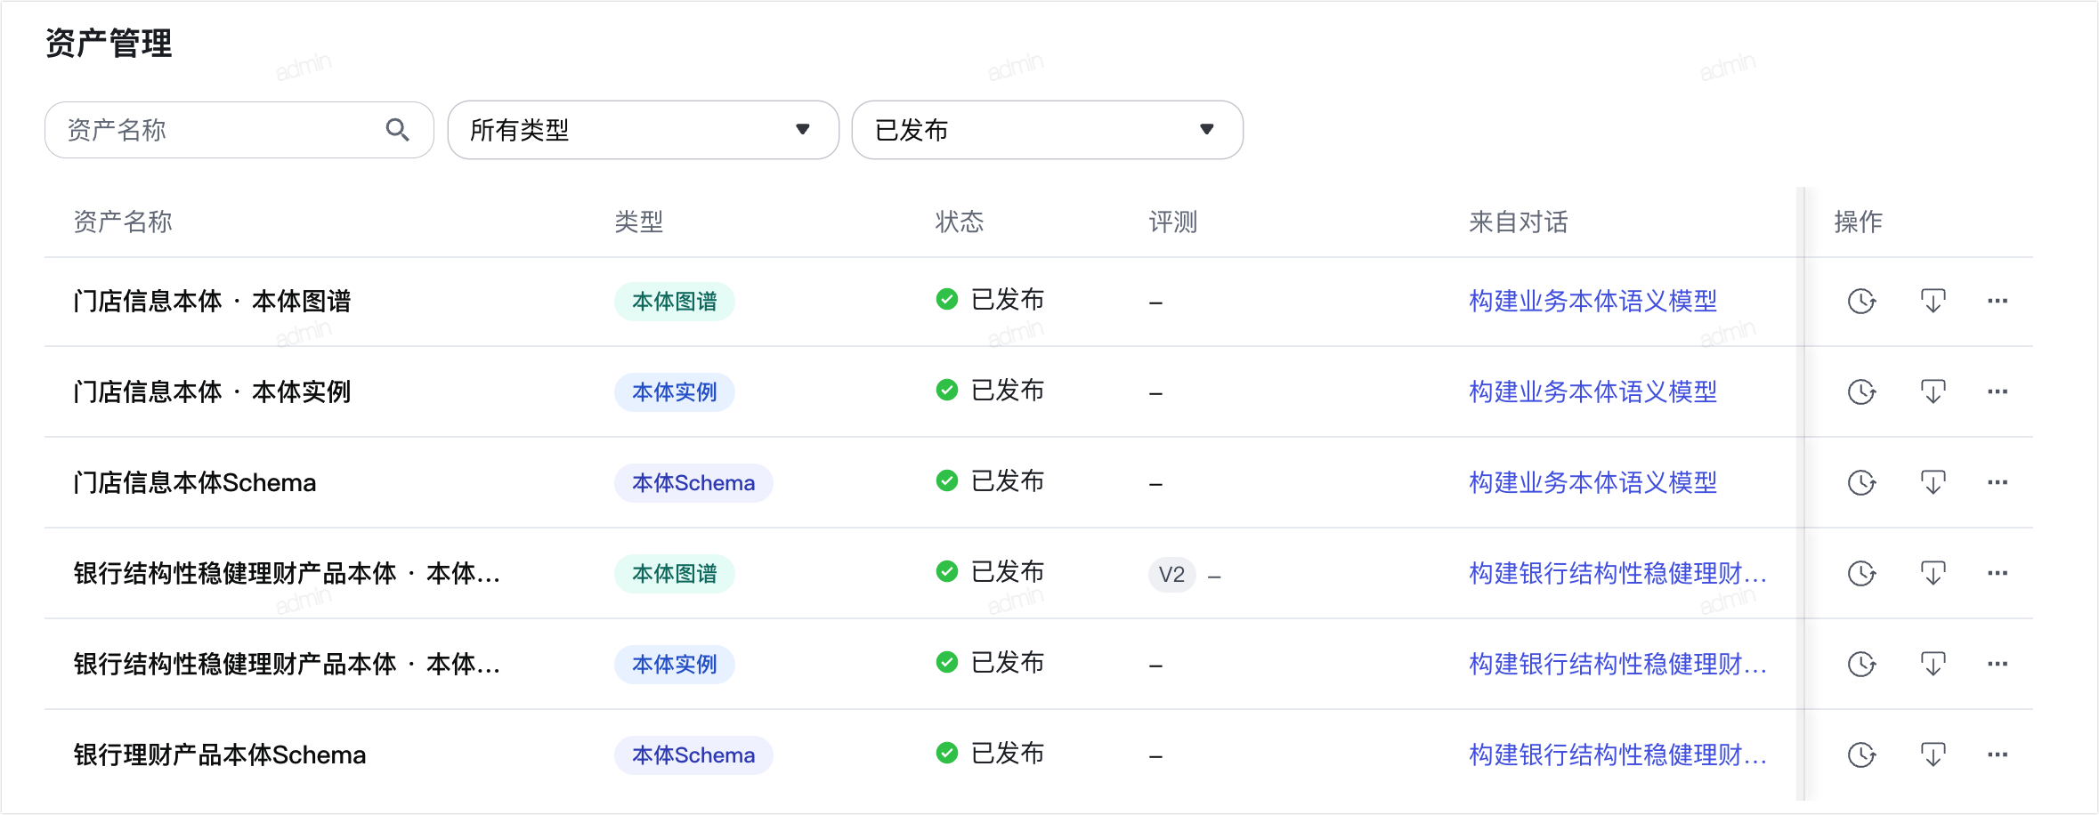Select the 银行结构性稳健理财 asset name tagged 本体实例
2099x815 pixels.
pyautogui.click(x=287, y=665)
